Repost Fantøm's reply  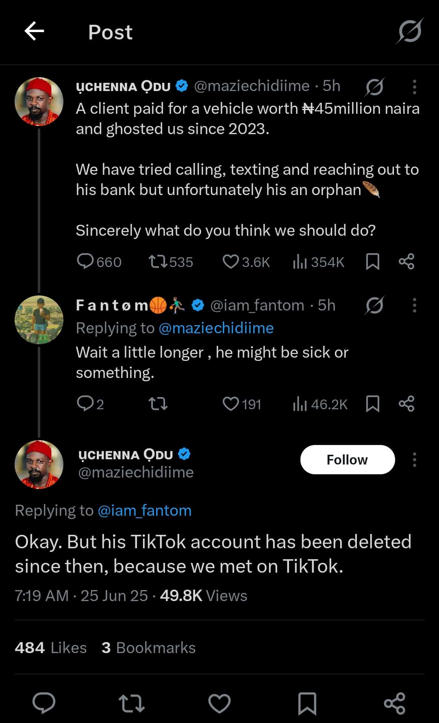click(158, 404)
